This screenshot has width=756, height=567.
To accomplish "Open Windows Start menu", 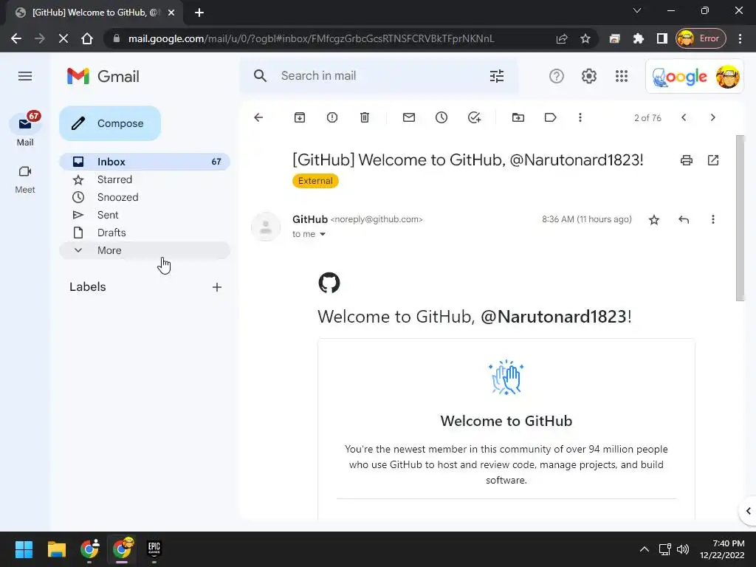I will (x=24, y=549).
